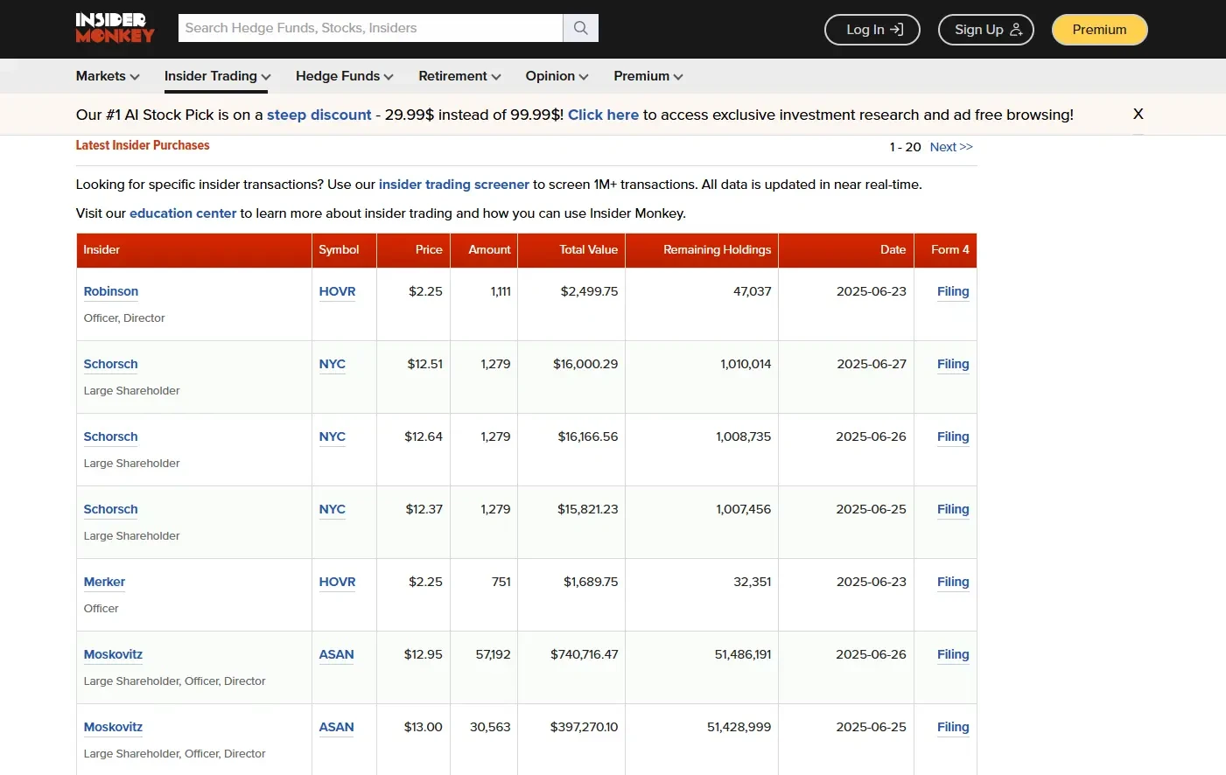The height and width of the screenshot is (775, 1226).
Task: Click the Latest Insider Purchases heading
Action: click(x=143, y=145)
